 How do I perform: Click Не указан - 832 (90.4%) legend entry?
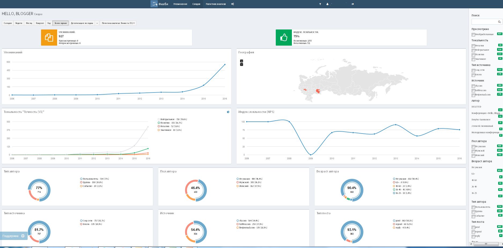click(406, 179)
